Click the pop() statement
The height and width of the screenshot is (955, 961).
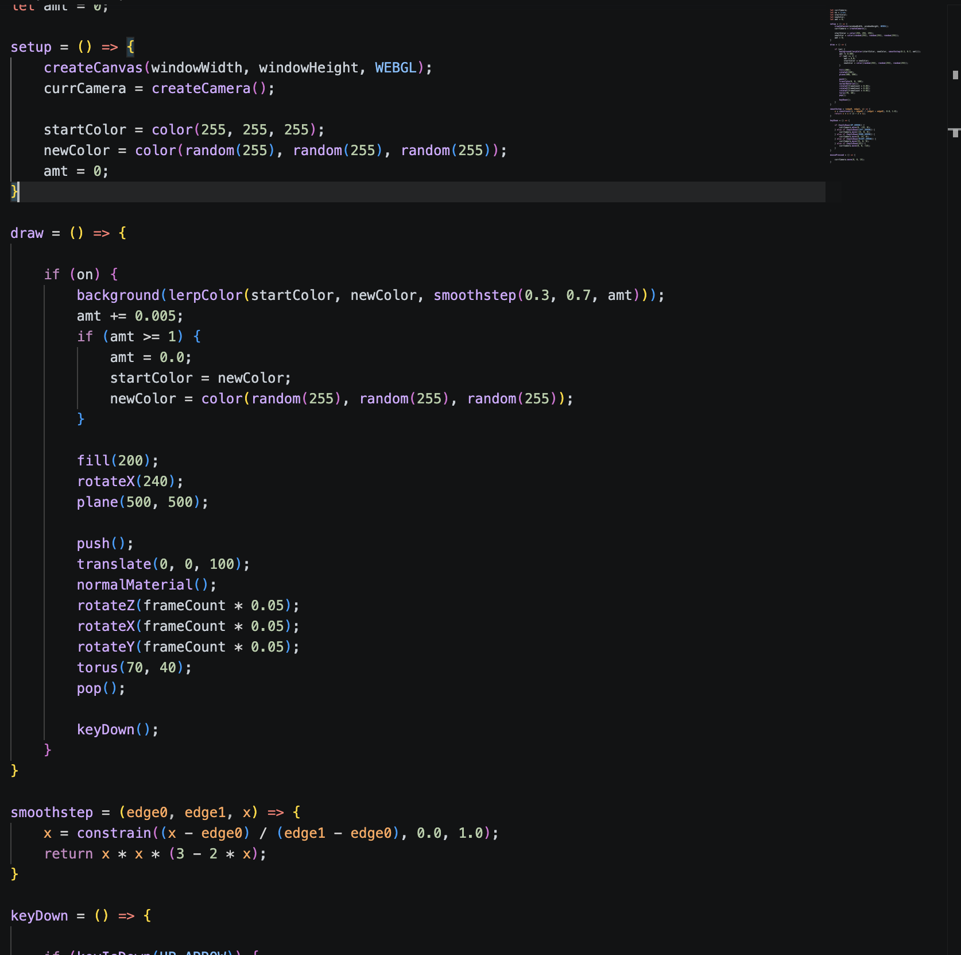[x=92, y=688]
